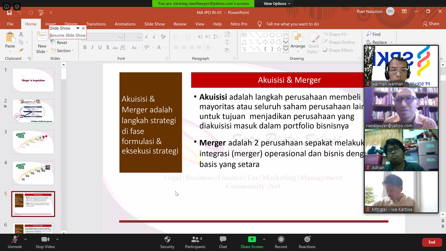This screenshot has width=446, height=251.
Task: Select slide 3 thumbnail in slide panel
Action: pyautogui.click(x=33, y=142)
